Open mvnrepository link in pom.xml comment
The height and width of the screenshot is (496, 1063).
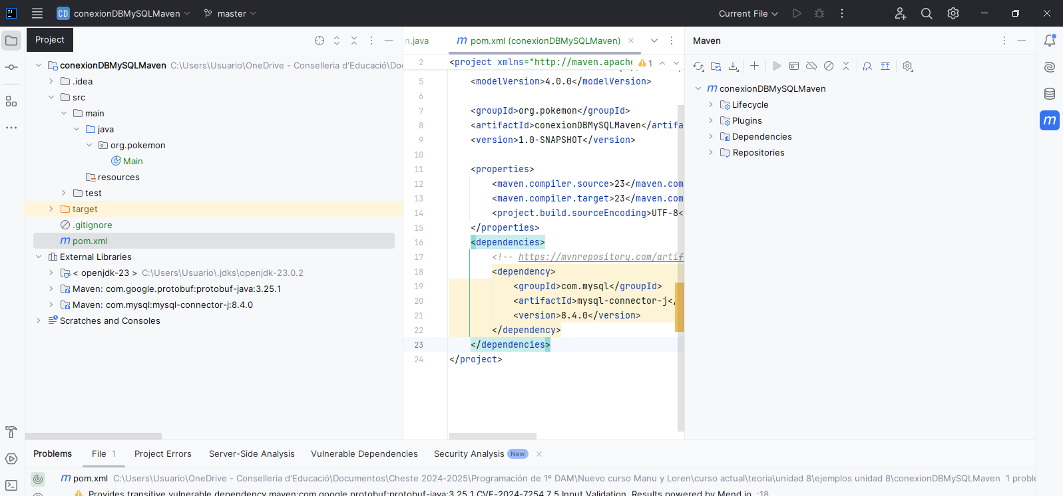pos(600,257)
